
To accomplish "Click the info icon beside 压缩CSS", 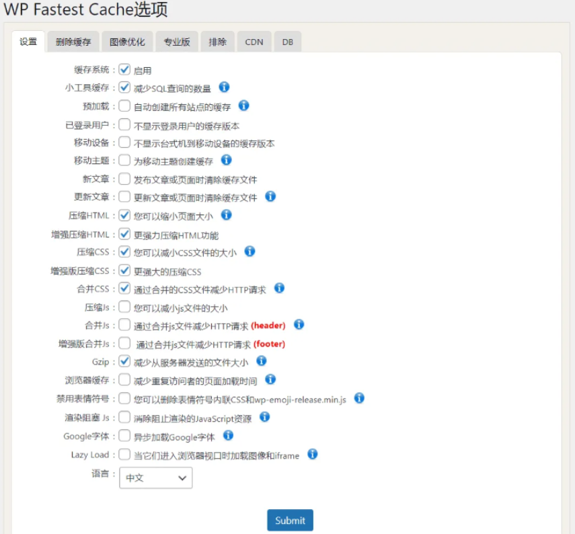I will [251, 252].
